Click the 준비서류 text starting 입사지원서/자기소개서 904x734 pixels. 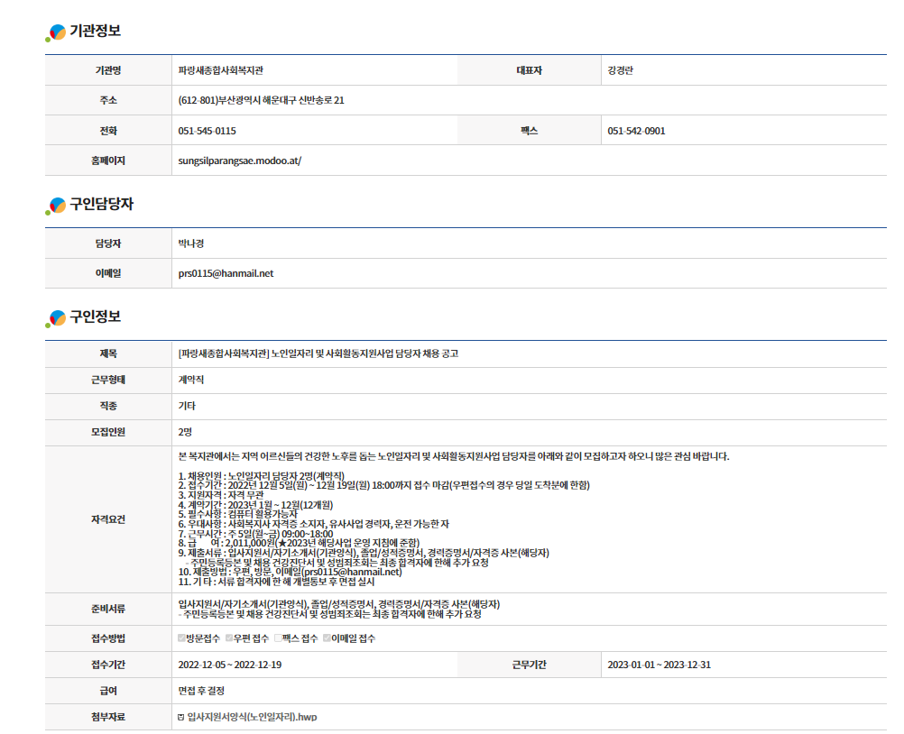[339, 604]
